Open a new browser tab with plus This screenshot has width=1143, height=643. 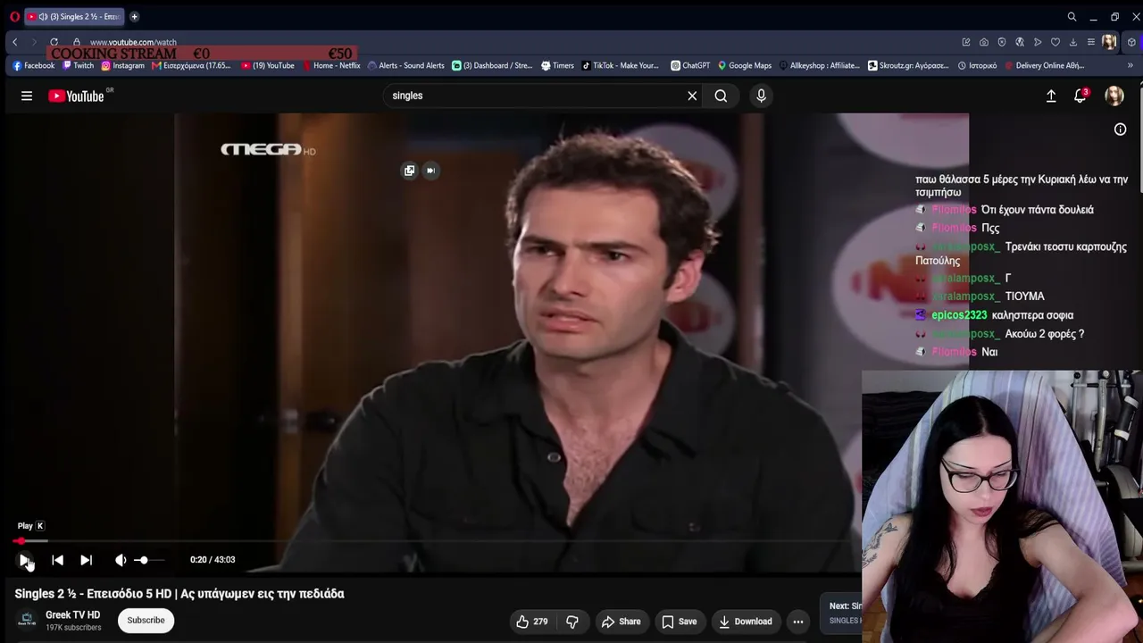point(134,16)
